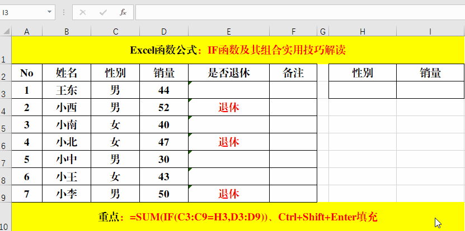Click '退休' cell in 小李's row
This screenshot has height=231, width=465.
point(229,194)
